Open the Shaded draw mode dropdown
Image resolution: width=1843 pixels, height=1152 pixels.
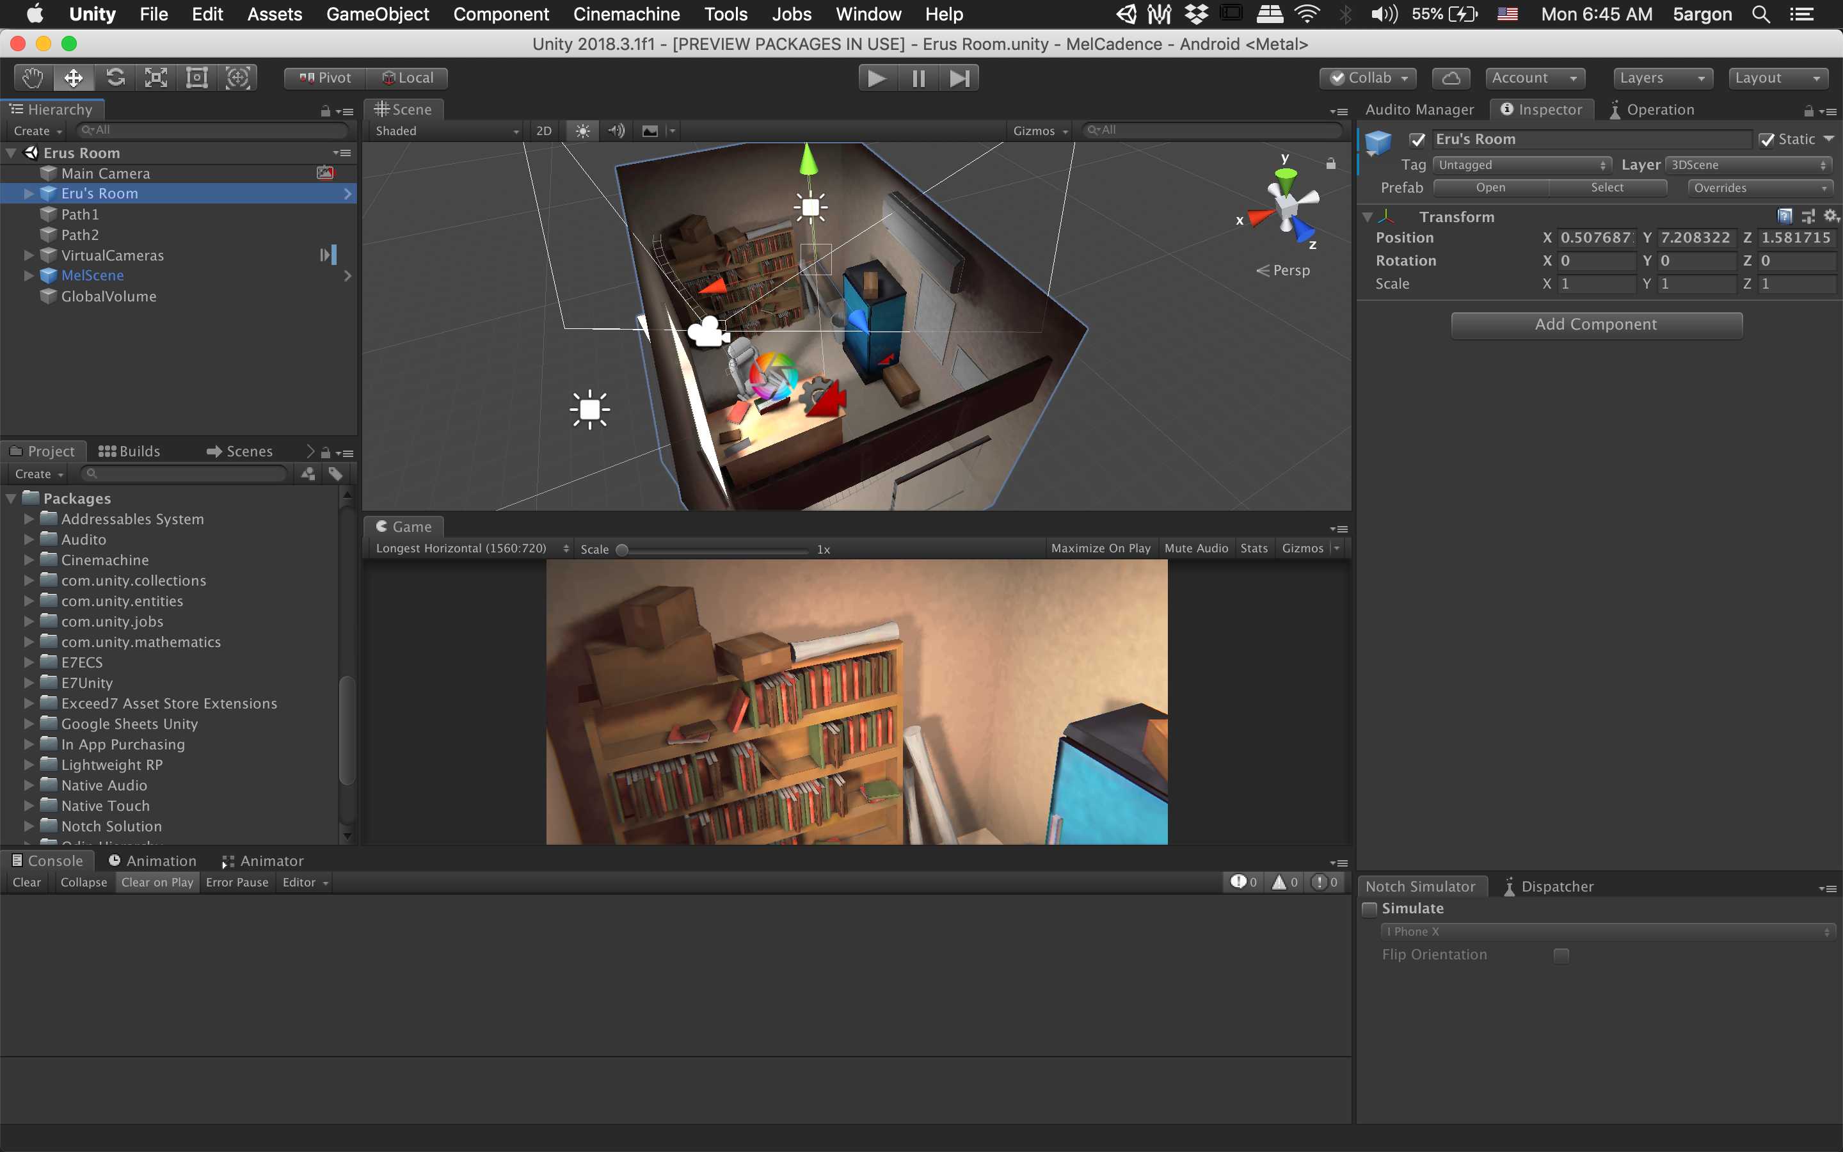pyautogui.click(x=447, y=131)
